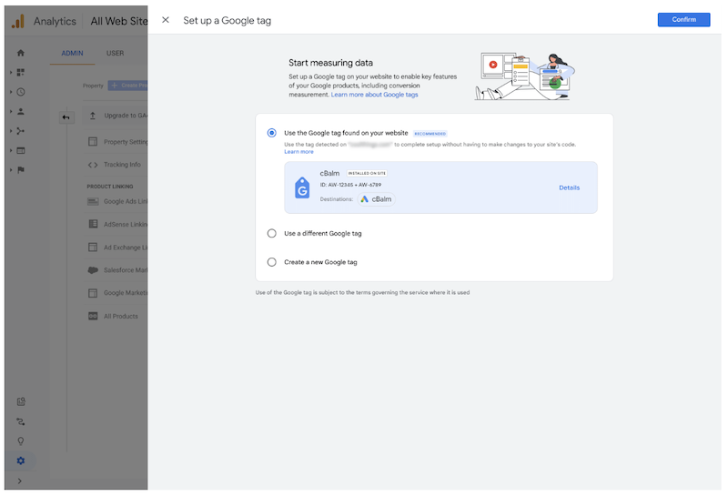Open the Details link for cBalm tag
Image resolution: width=728 pixels, height=496 pixels.
coord(569,187)
